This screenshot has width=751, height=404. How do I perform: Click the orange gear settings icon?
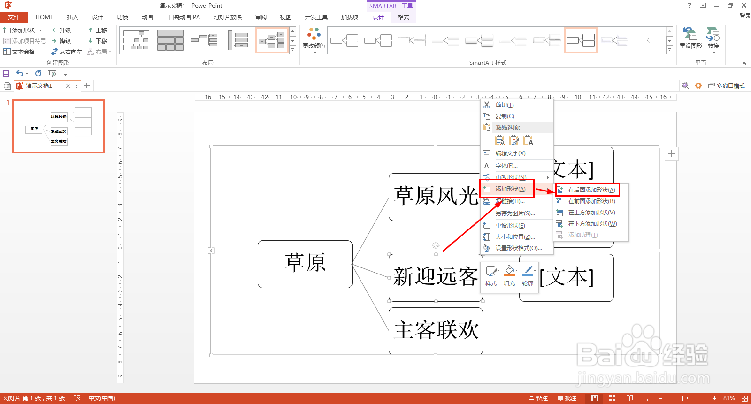pos(698,85)
